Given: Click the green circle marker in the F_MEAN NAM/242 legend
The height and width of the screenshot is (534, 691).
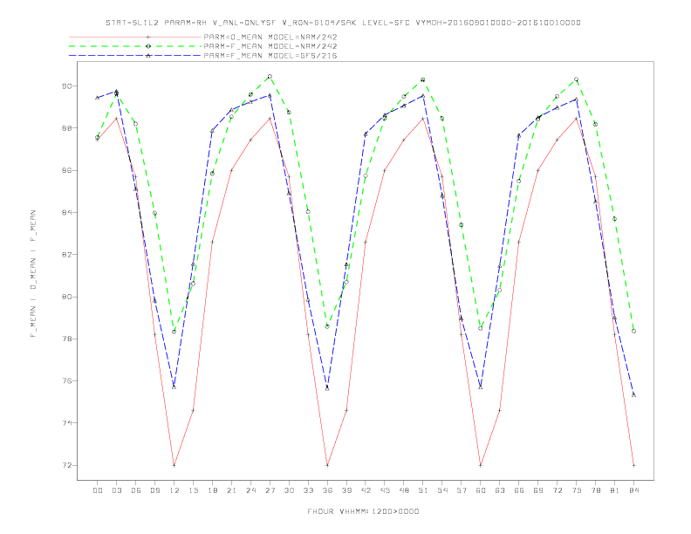Looking at the screenshot, I should click(148, 46).
